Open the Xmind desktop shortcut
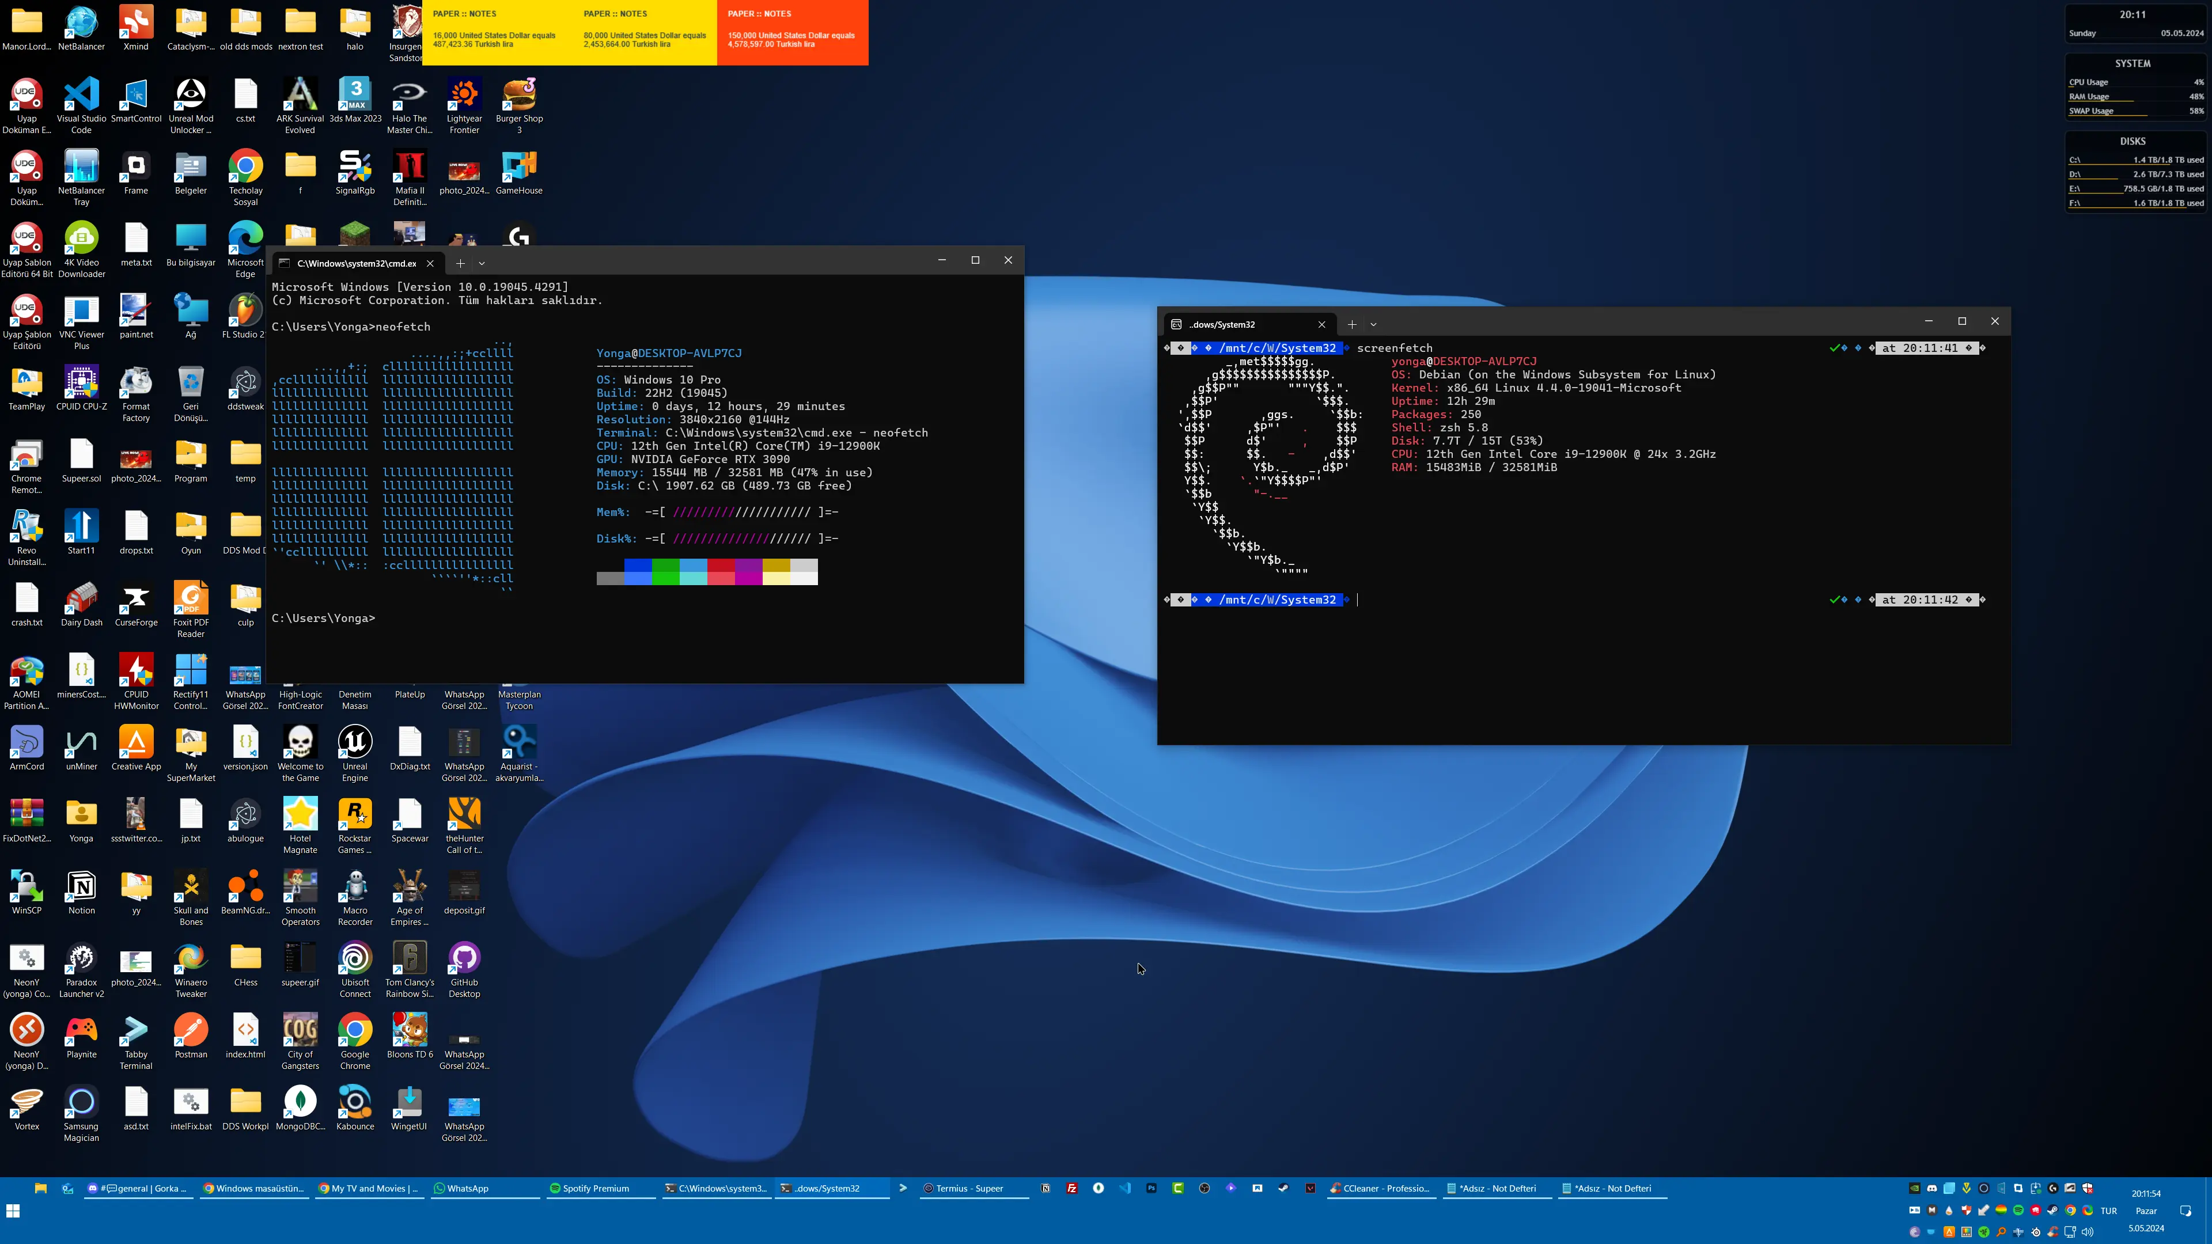 pos(136,28)
